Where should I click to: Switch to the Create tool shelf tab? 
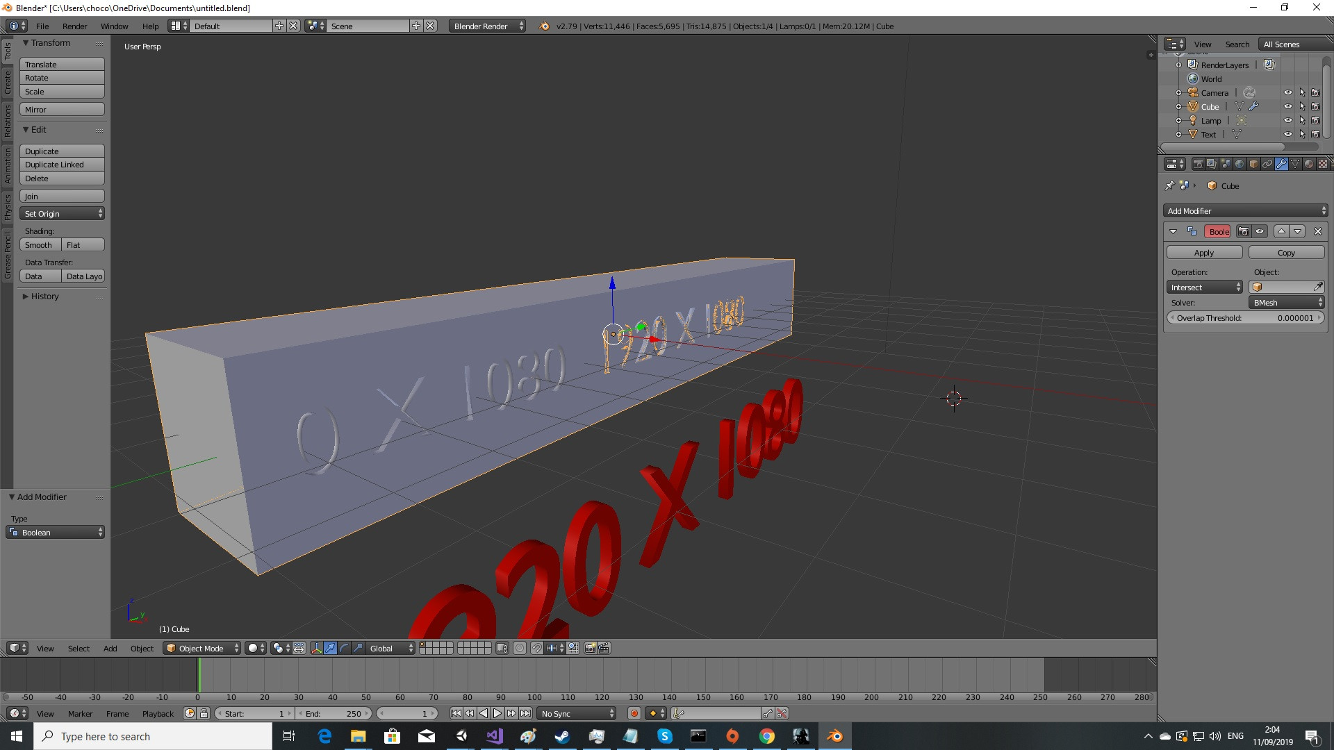tap(8, 82)
